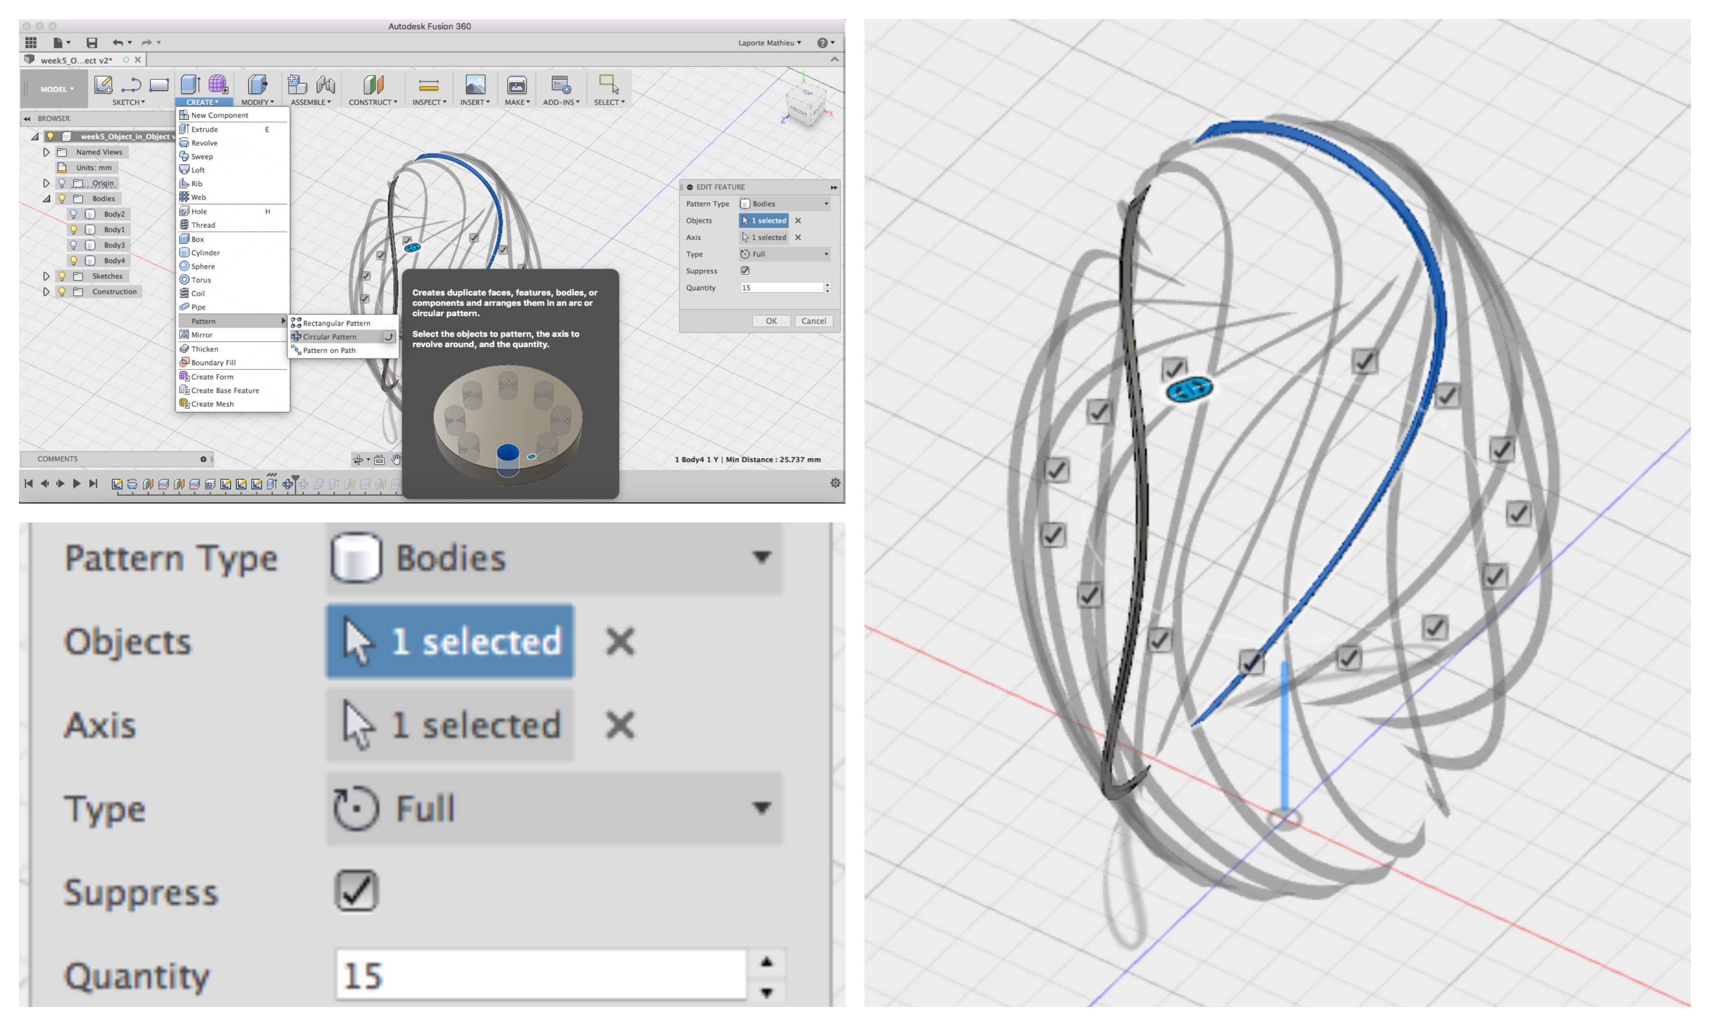Collapse the Bodies folder in browser
Image resolution: width=1710 pixels, height=1026 pixels.
tap(46, 199)
